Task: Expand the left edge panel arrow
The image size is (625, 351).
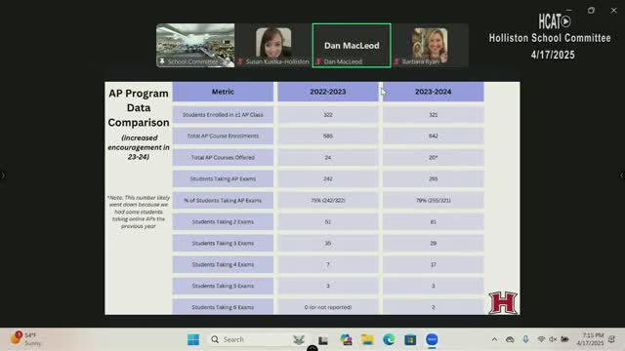Action: click(3, 175)
